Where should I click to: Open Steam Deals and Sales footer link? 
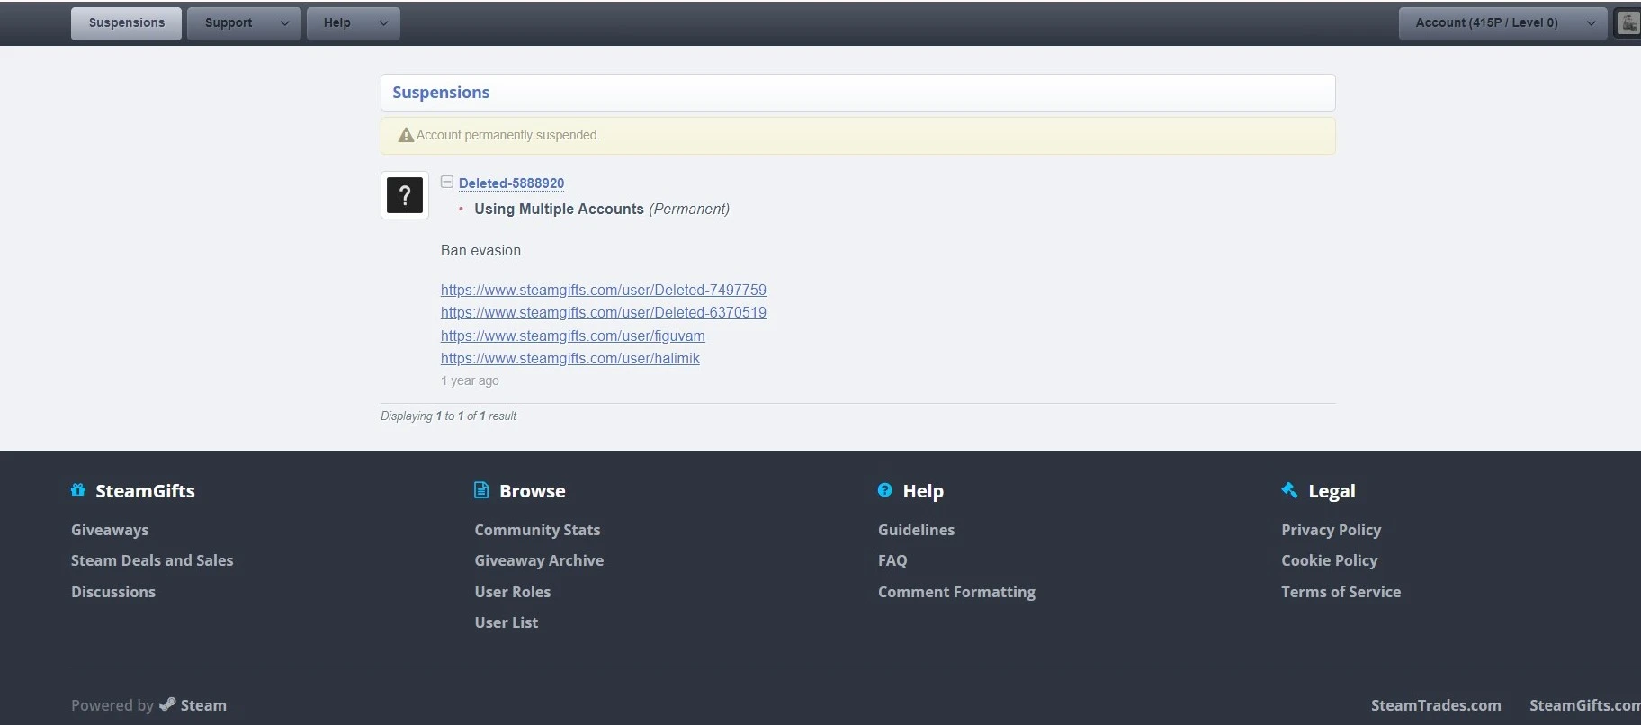pyautogui.click(x=152, y=560)
